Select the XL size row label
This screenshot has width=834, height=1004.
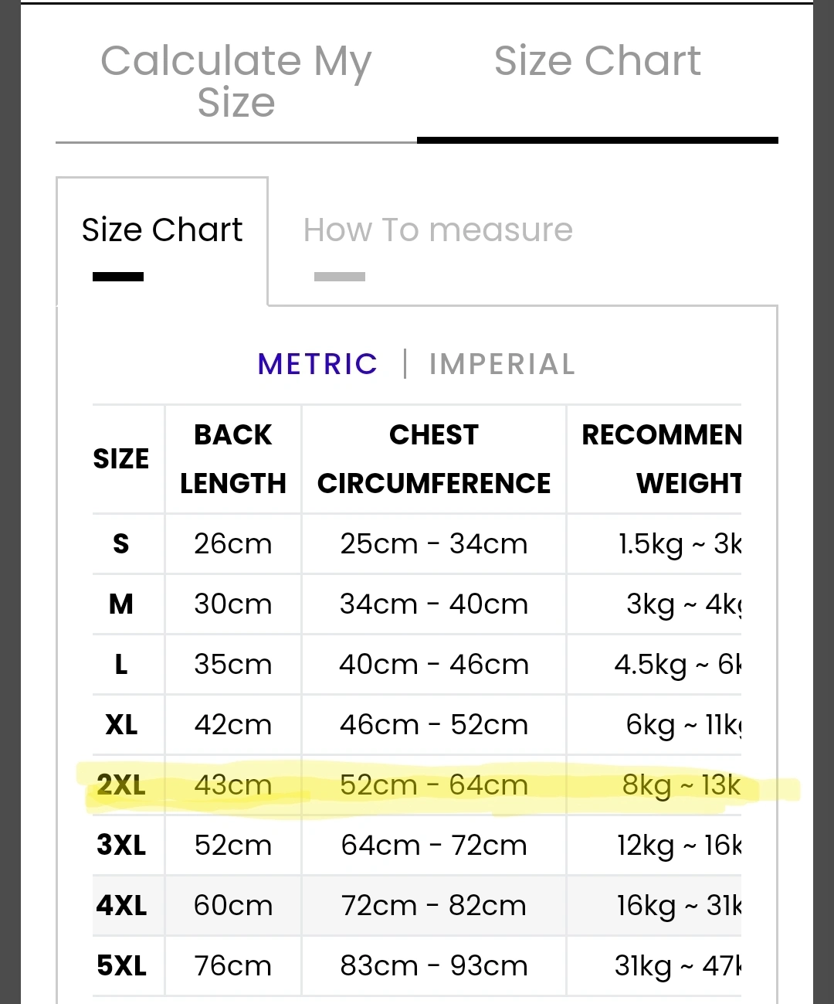pyautogui.click(x=121, y=725)
